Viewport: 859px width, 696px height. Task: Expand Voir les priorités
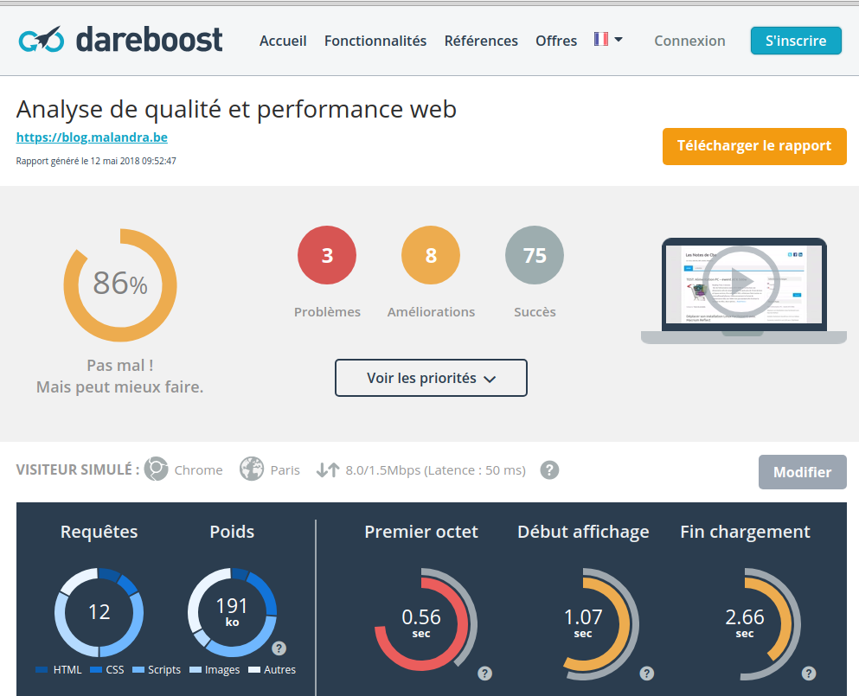431,378
